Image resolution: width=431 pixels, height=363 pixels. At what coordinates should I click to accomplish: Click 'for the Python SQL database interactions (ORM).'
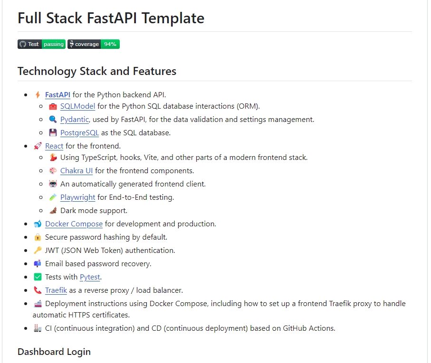pos(179,106)
